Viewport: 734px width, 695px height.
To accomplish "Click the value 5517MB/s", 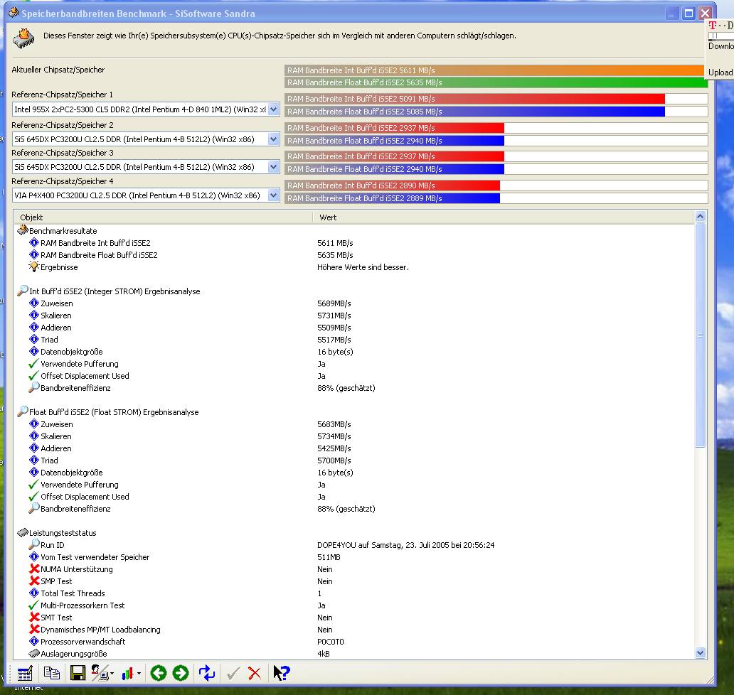I will point(334,340).
